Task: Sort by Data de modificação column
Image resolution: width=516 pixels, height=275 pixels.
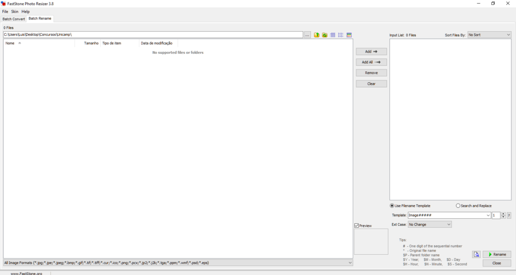Action: pos(158,43)
